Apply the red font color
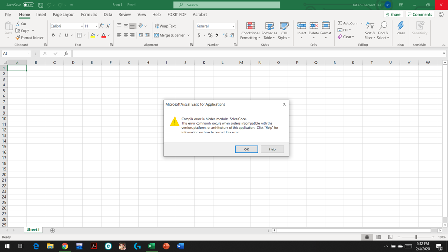Image resolution: width=448 pixels, height=252 pixels. (104, 35)
